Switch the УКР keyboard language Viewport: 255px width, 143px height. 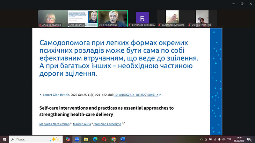[x=229, y=139]
